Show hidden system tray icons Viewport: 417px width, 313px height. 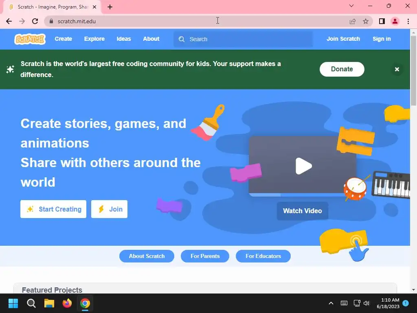[331, 303]
